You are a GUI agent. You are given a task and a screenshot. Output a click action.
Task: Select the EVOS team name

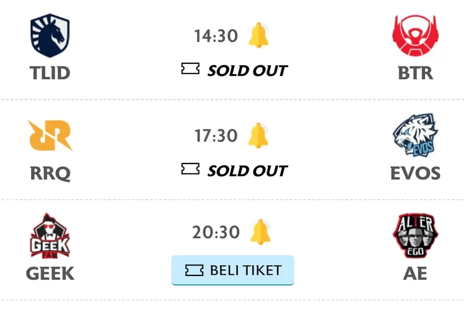pos(415,173)
